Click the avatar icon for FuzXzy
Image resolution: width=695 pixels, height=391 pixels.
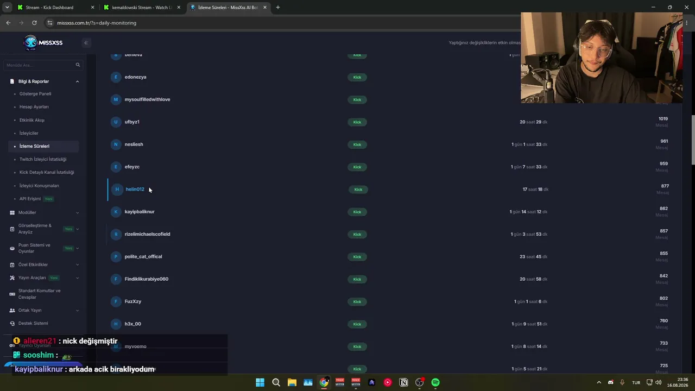[116, 301]
